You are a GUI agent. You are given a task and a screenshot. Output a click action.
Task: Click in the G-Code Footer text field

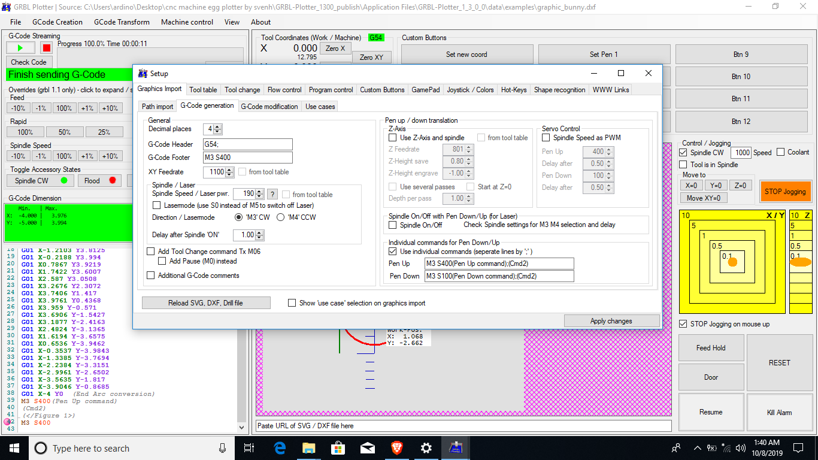coord(247,158)
